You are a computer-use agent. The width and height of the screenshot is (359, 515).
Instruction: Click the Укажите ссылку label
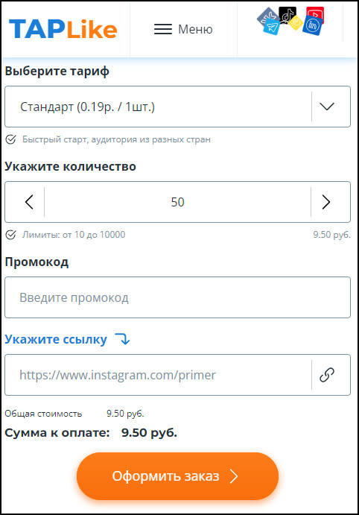56,339
